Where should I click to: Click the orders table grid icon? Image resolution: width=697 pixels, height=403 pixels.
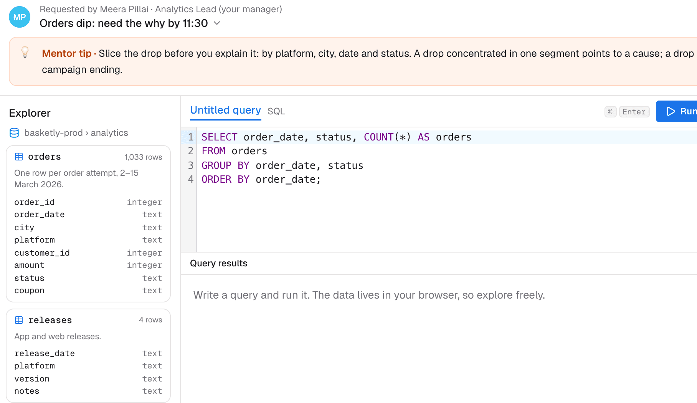19,157
